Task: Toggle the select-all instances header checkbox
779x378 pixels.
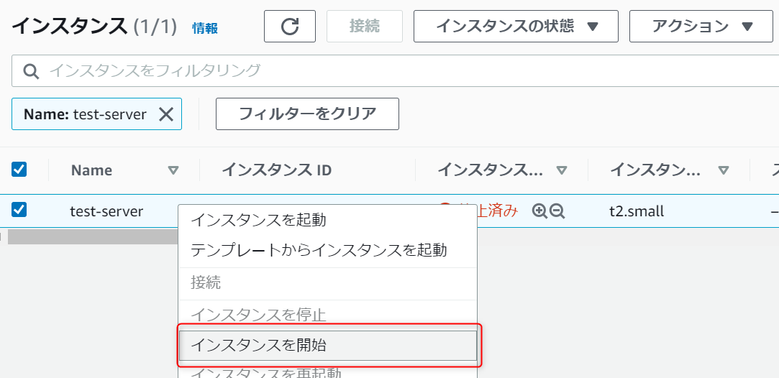Action: pyautogui.click(x=19, y=170)
